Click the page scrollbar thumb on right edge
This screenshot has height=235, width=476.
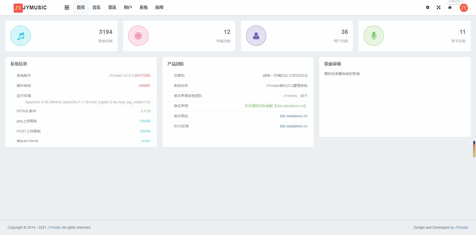click(x=474, y=149)
